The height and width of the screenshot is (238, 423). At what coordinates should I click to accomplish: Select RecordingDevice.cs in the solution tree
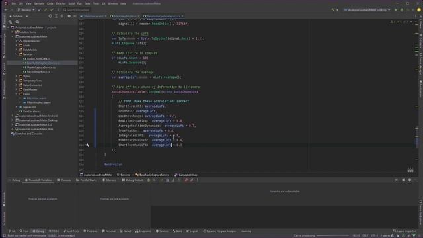tap(38, 72)
